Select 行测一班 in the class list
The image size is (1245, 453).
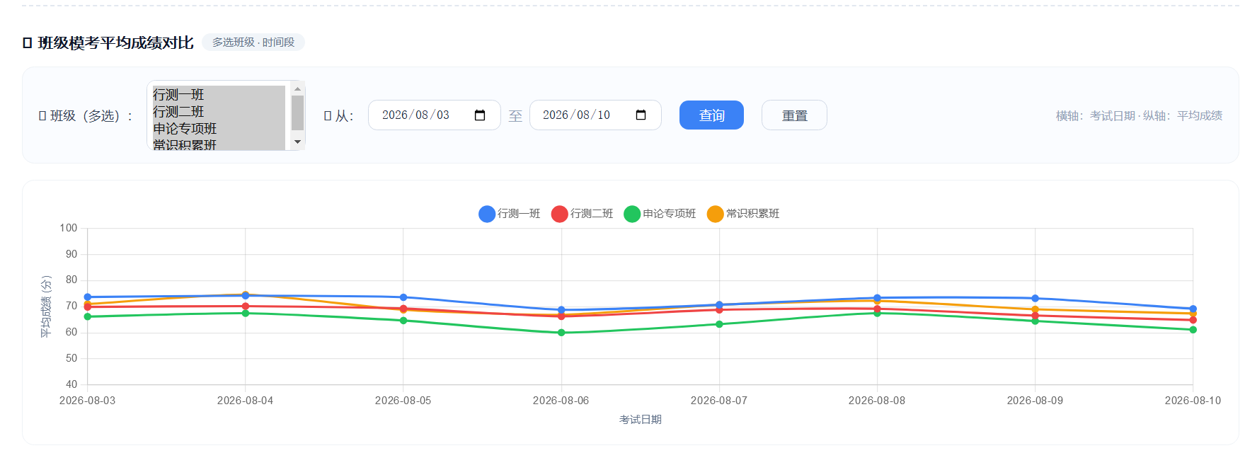click(x=219, y=94)
